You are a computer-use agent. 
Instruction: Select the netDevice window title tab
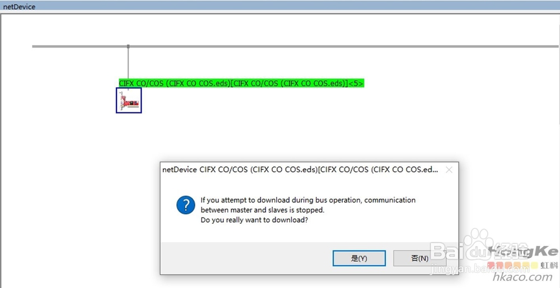(x=19, y=6)
